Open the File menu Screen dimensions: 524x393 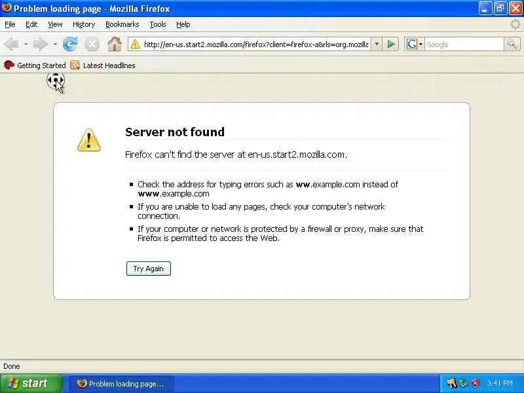(x=10, y=24)
